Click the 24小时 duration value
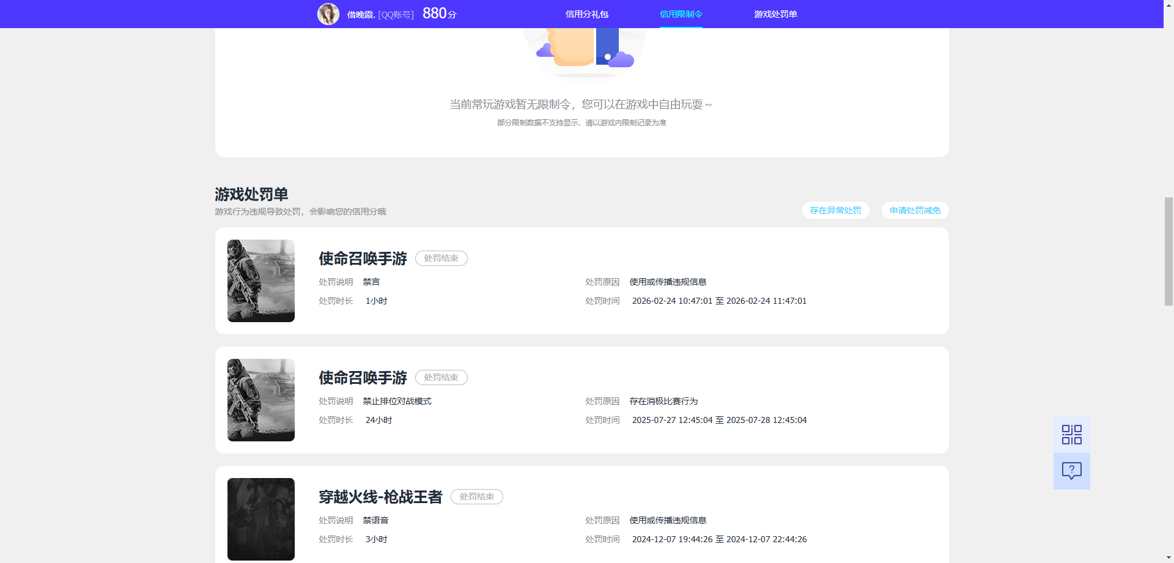The width and height of the screenshot is (1174, 563). click(378, 420)
